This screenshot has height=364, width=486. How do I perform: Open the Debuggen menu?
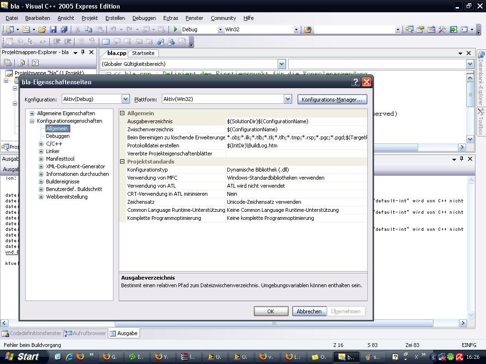click(x=144, y=18)
